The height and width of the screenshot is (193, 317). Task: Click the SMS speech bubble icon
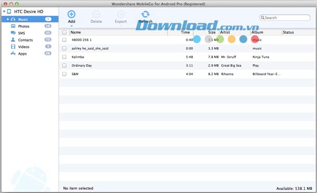[x=13, y=33]
